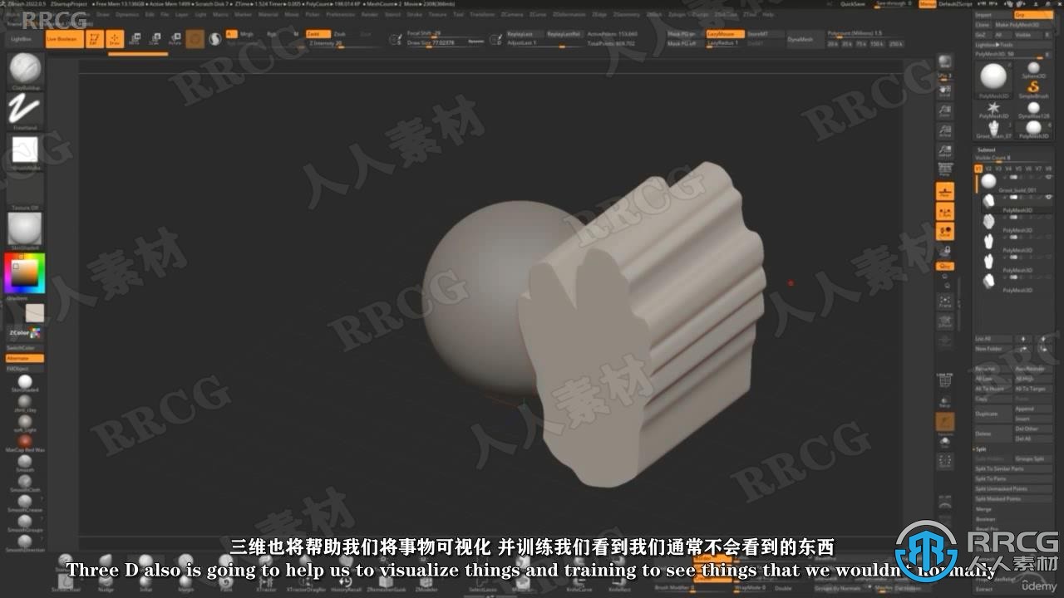
Task: Click the subtool Duplicate button
Action: point(993,414)
